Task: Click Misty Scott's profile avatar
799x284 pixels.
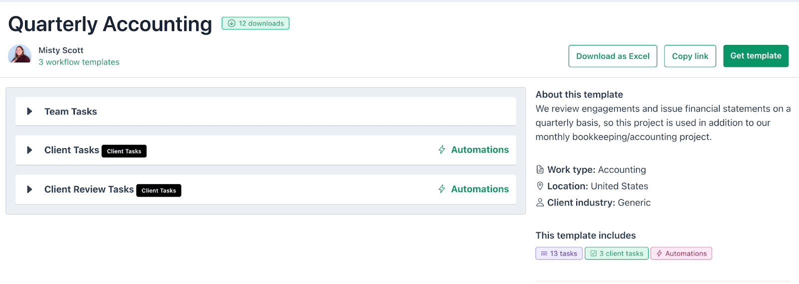Action: pos(19,54)
